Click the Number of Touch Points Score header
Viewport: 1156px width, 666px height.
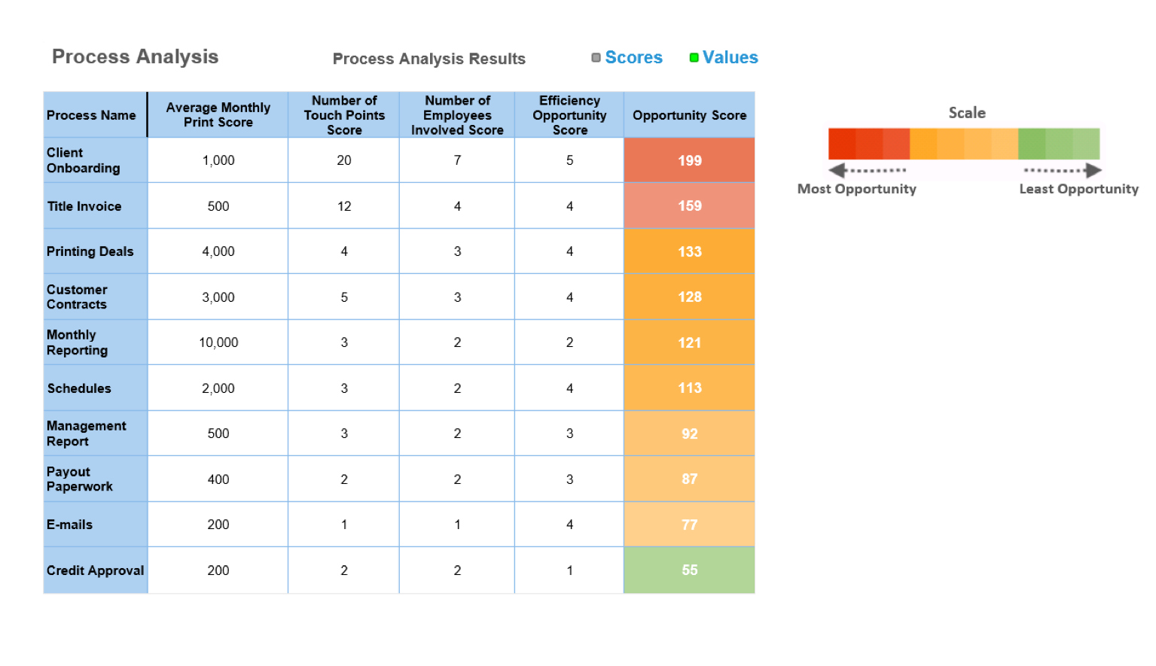tap(344, 115)
